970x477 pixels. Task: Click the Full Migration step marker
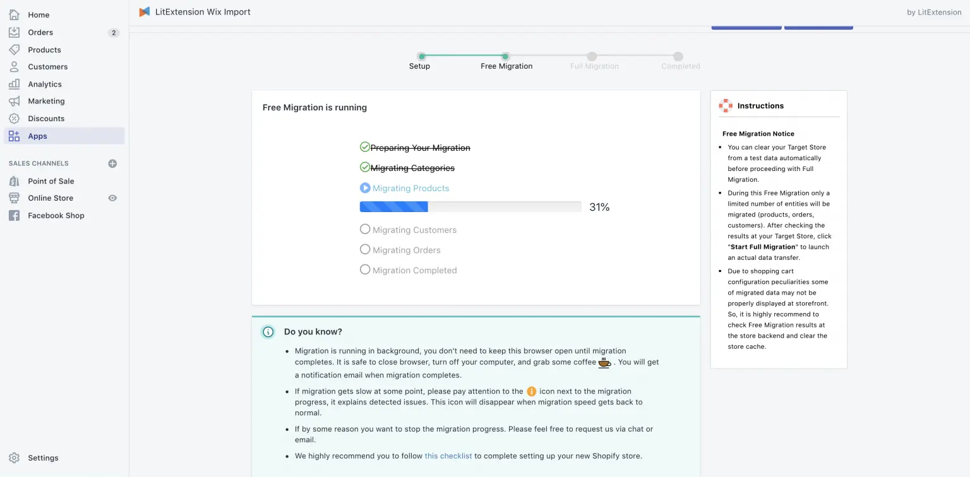tap(592, 56)
